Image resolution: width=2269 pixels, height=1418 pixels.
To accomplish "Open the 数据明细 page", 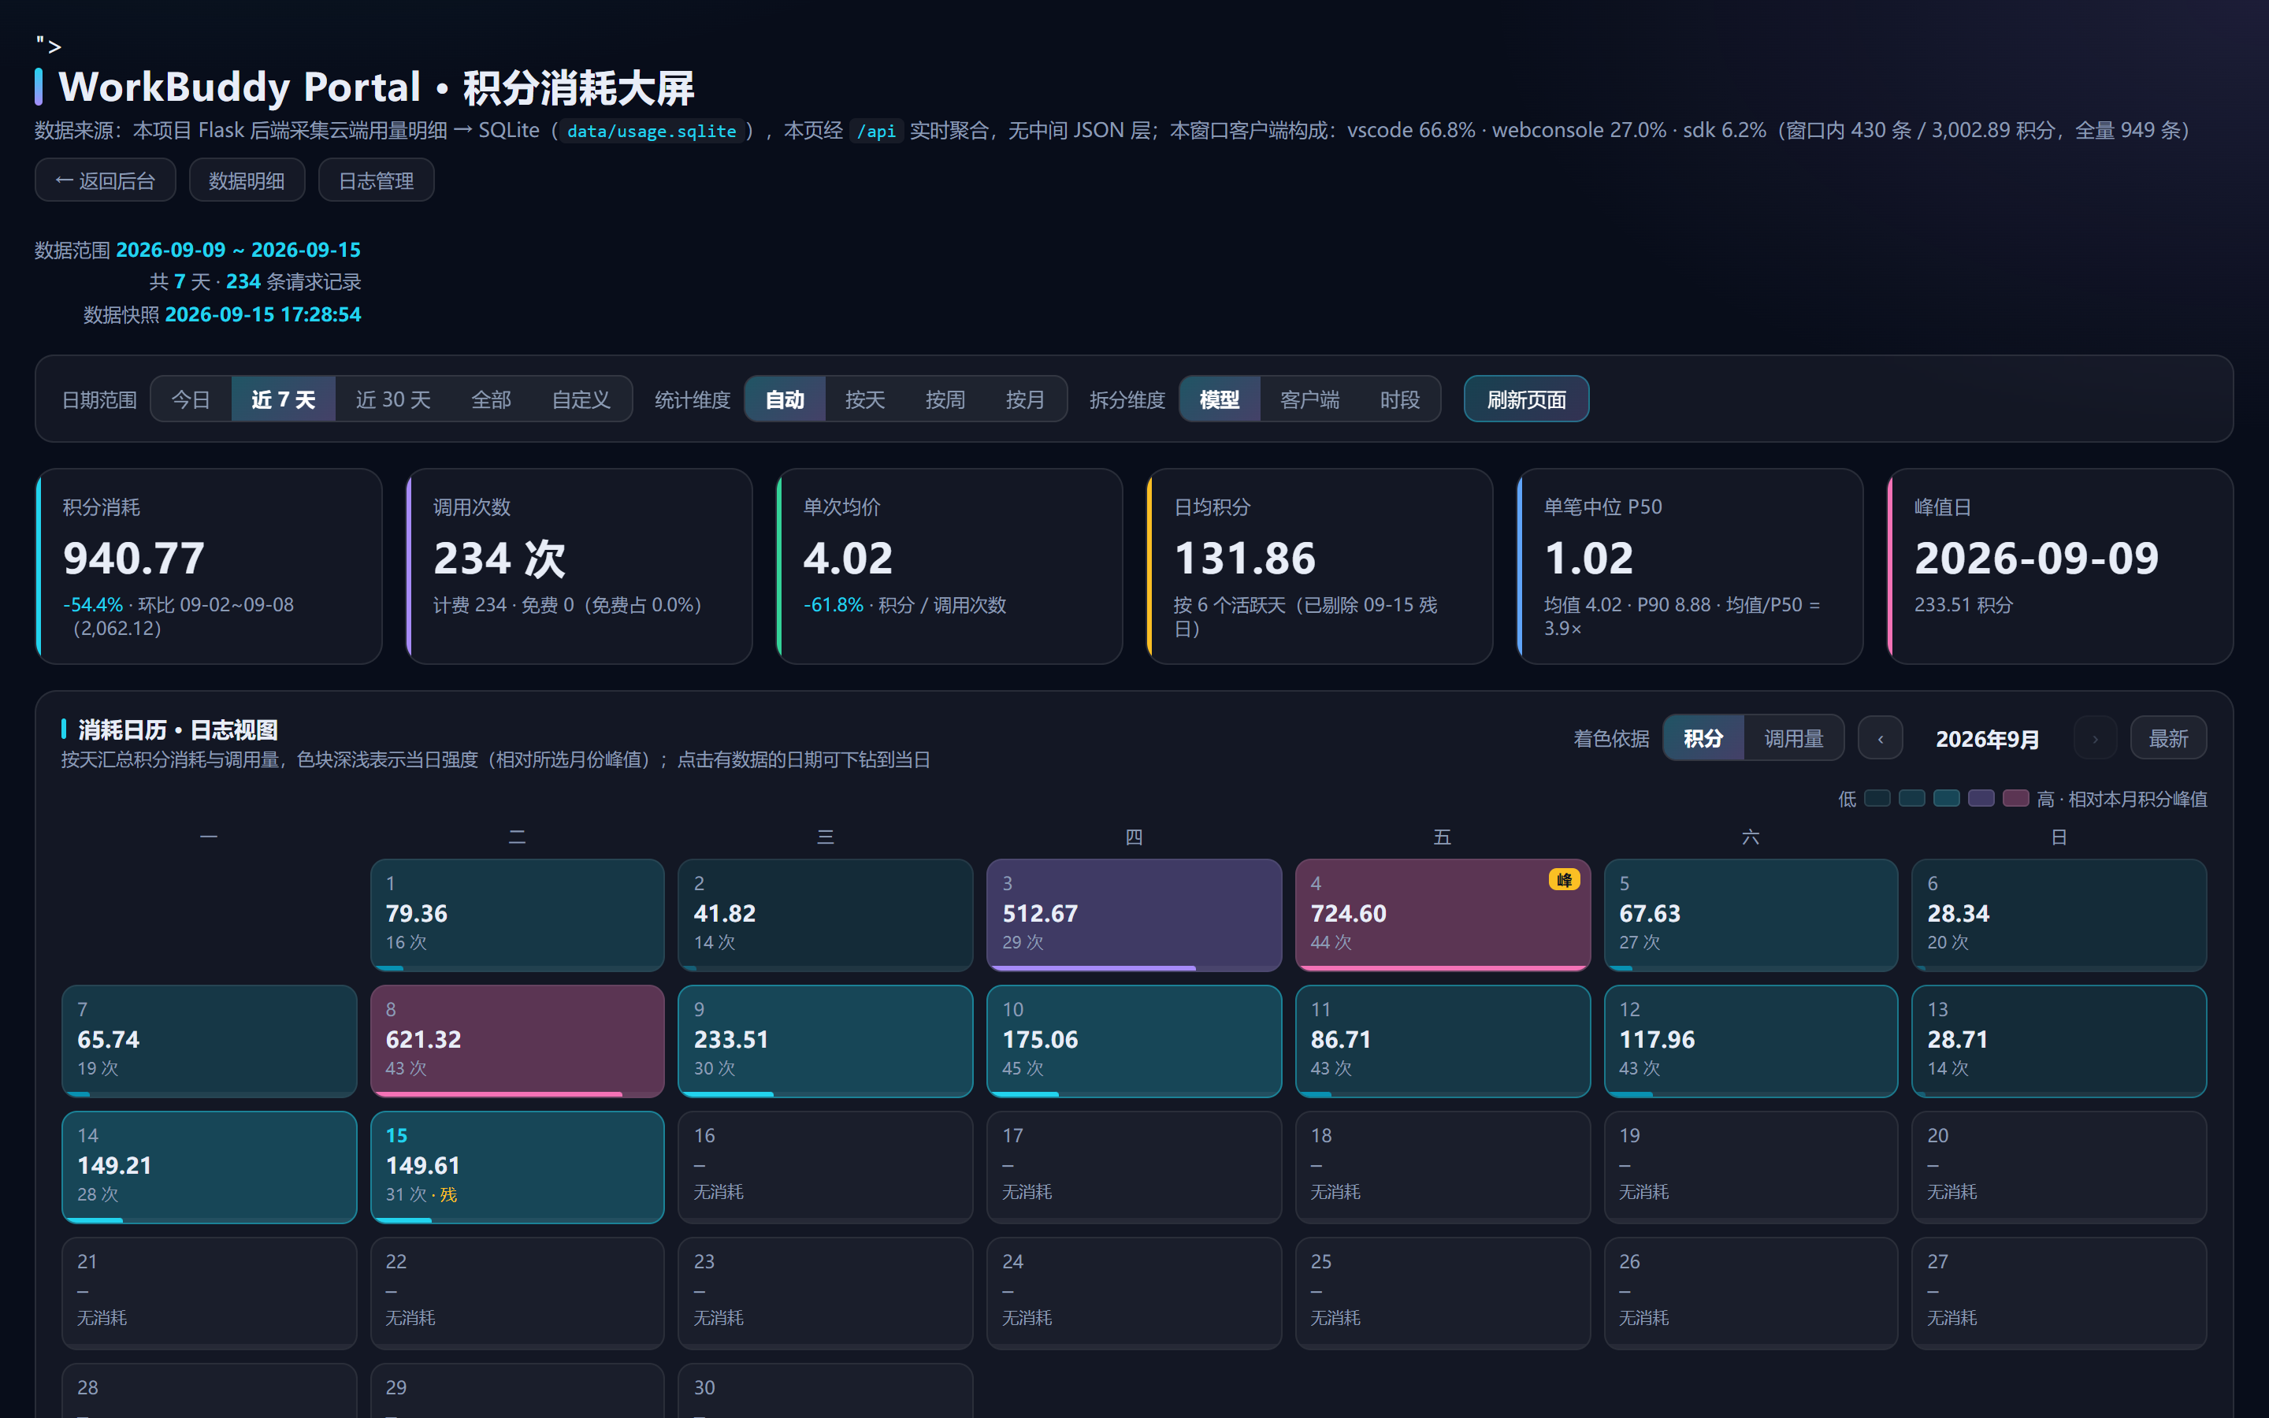I will point(247,180).
